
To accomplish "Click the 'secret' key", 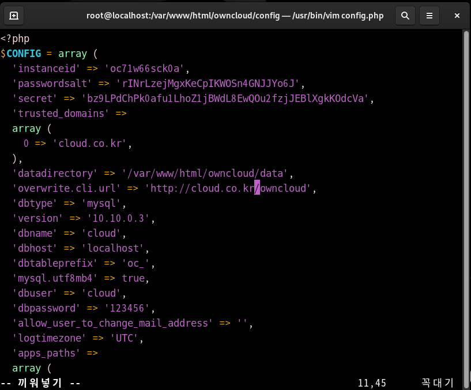I will click(x=35, y=99).
